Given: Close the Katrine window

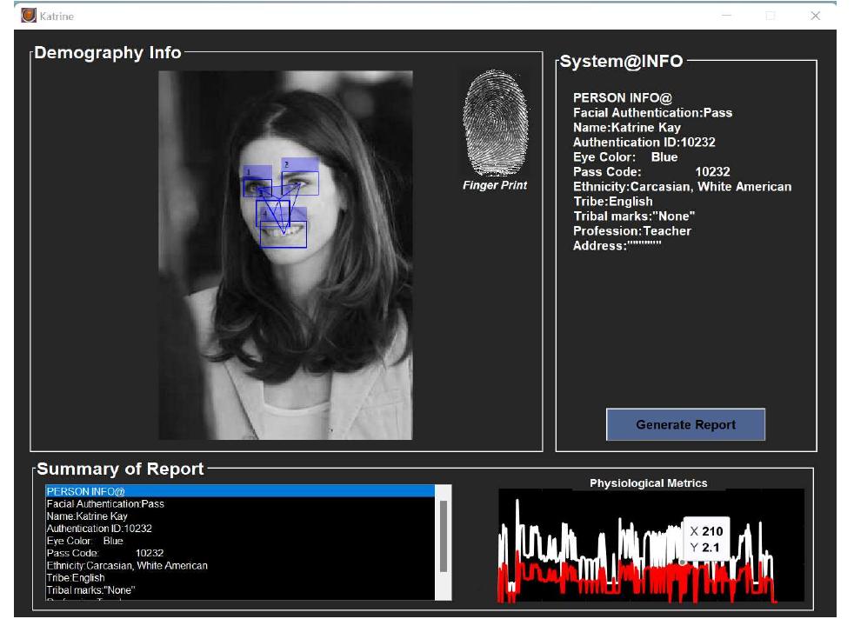Looking at the screenshot, I should coord(816,16).
